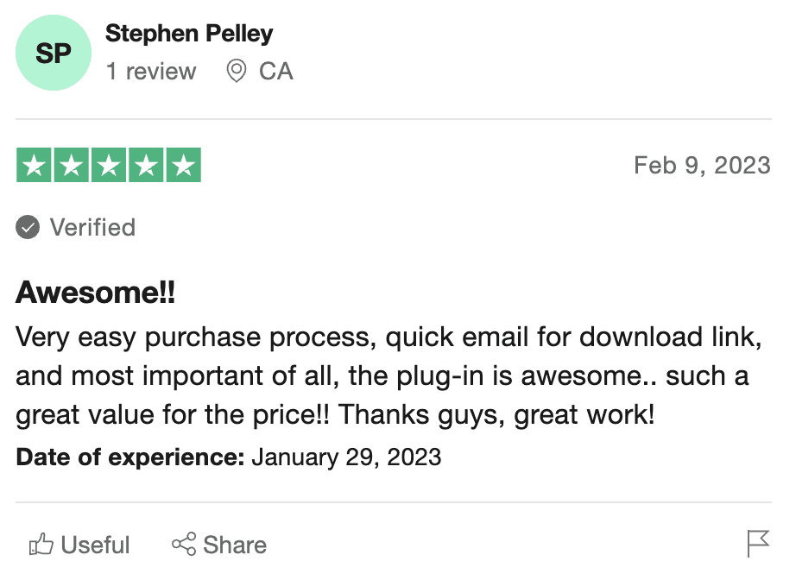796x580 pixels.
Task: Click the SP avatar circle
Action: (x=54, y=53)
